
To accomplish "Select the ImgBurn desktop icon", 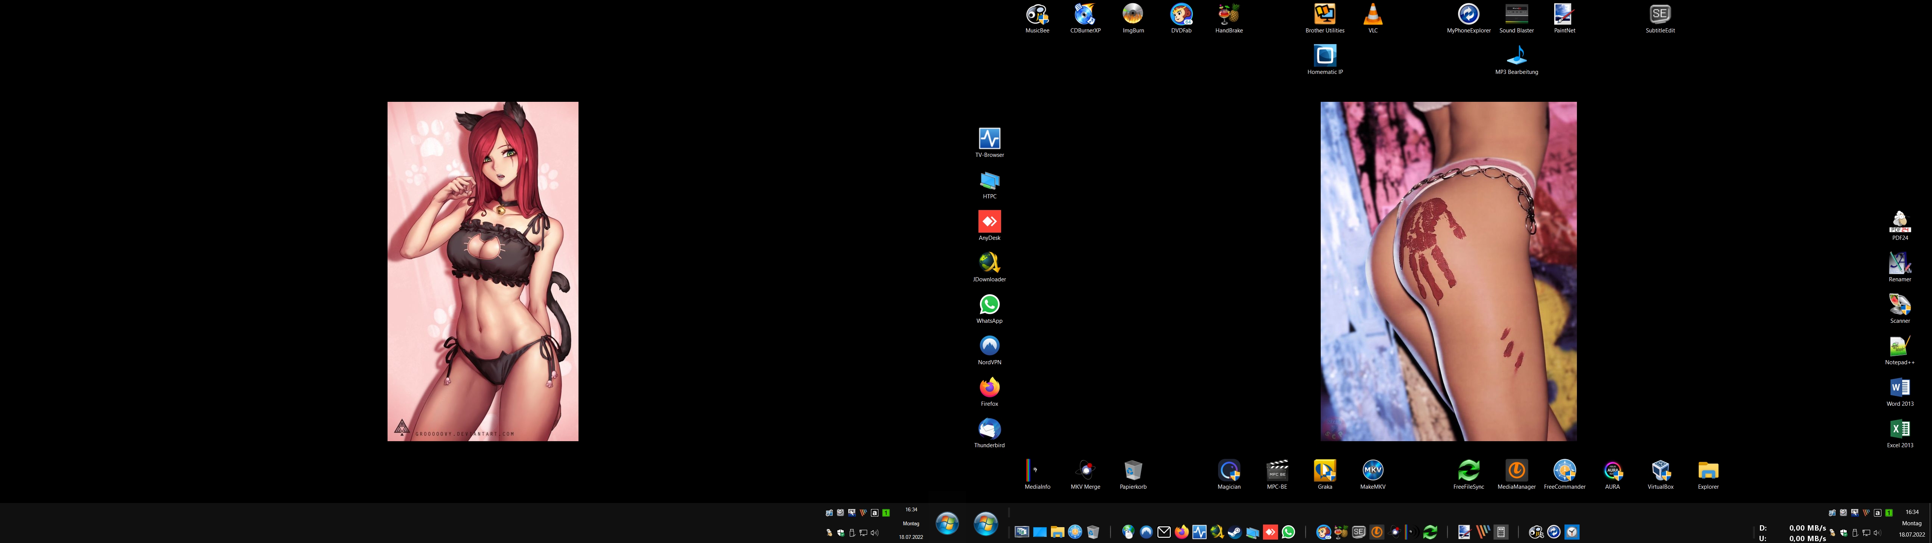I will point(1133,19).
